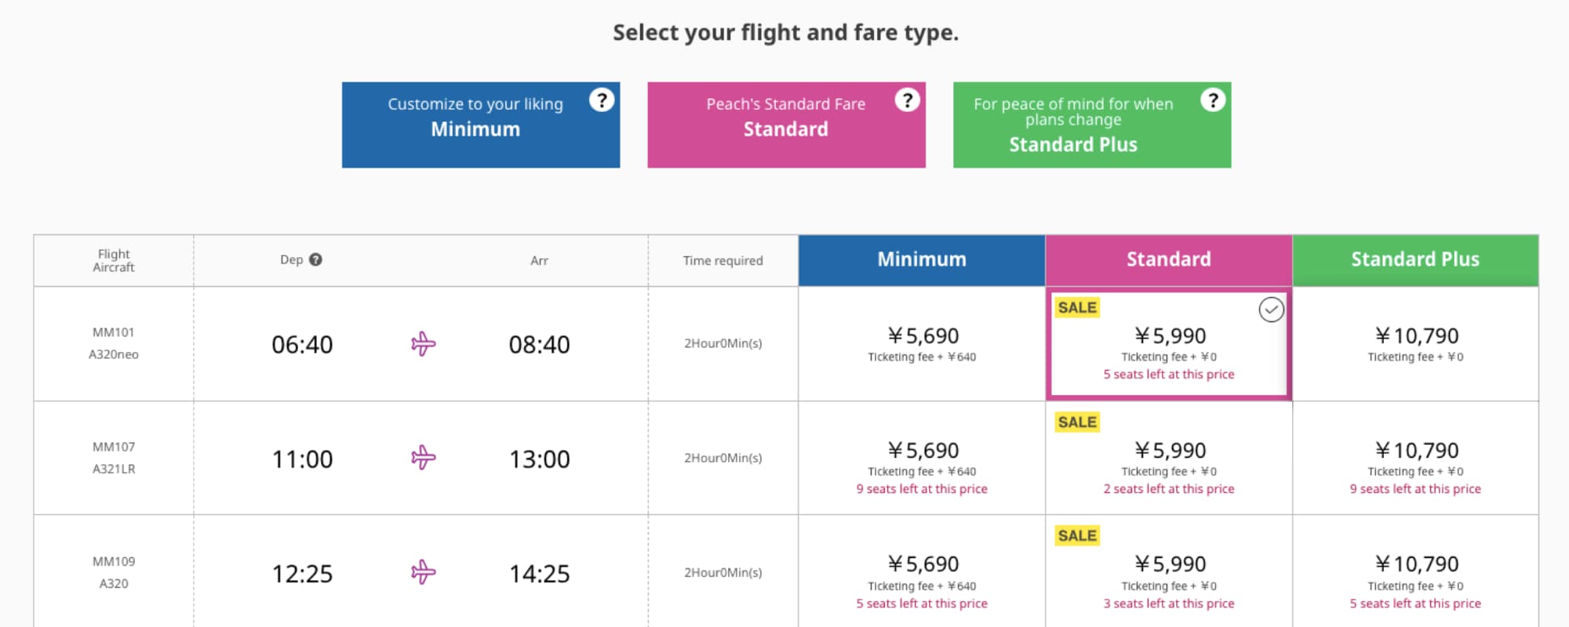The height and width of the screenshot is (627, 1569).
Task: Click the help icon on Minimum fare card
Action: pyautogui.click(x=602, y=100)
